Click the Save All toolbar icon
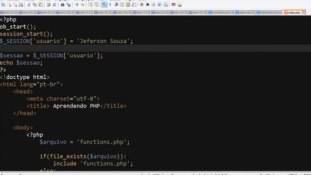311x175 pixels. tap(3, 5)
